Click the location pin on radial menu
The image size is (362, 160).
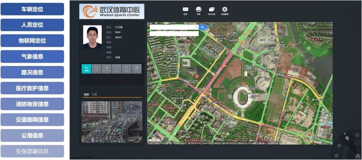click(x=347, y=138)
